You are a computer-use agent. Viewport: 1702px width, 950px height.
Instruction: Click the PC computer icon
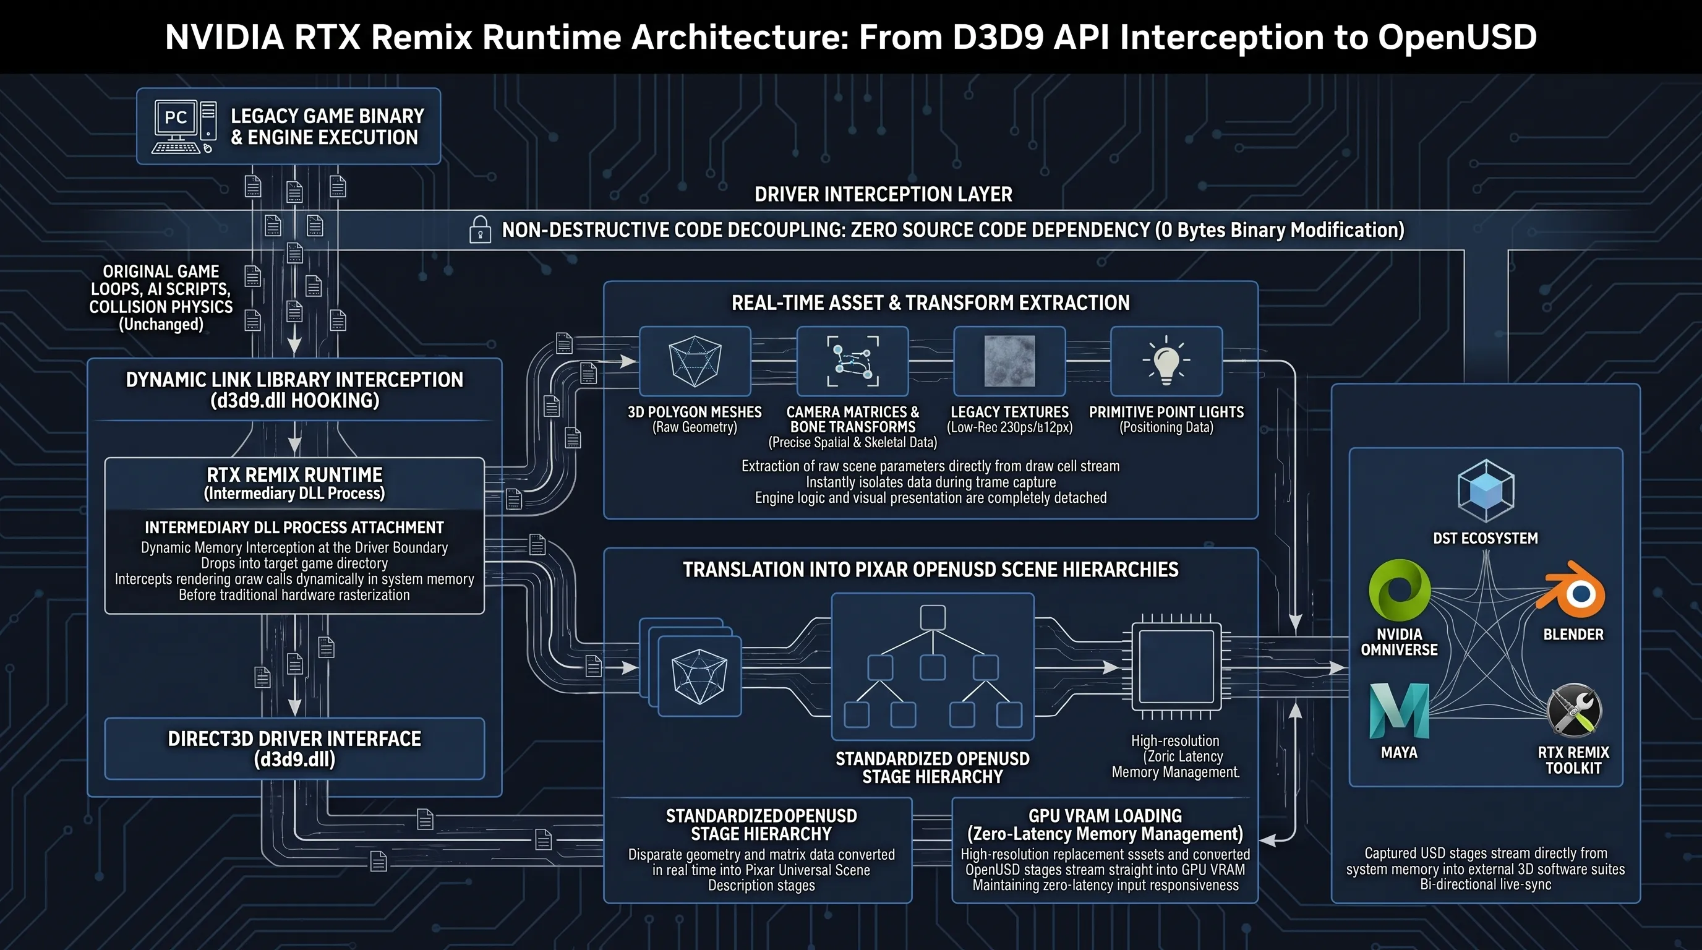[184, 126]
